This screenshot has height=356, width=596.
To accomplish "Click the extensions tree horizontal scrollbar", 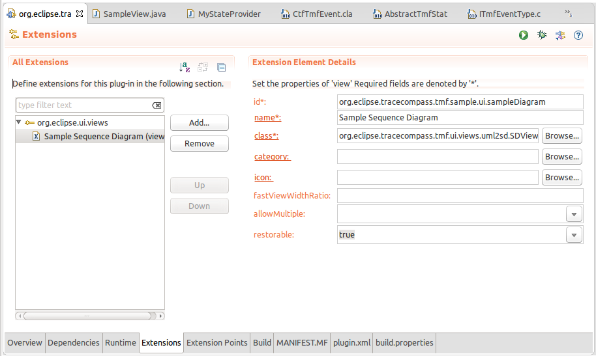I will pos(89,316).
